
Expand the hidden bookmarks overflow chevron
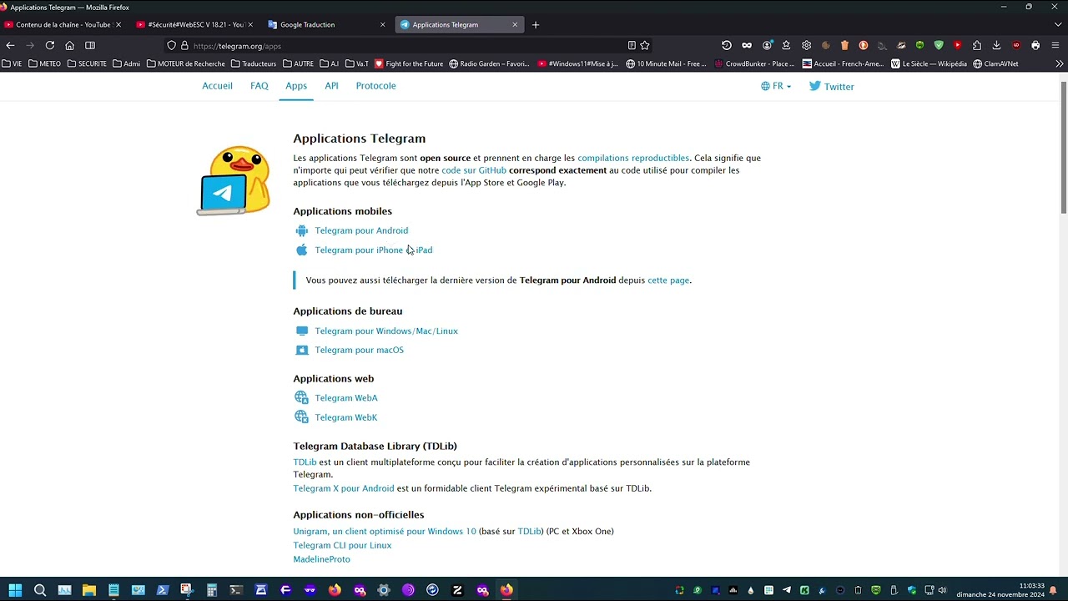click(1060, 63)
